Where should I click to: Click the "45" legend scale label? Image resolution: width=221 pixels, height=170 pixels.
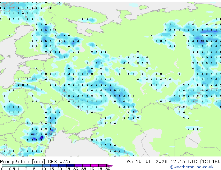point(100,169)
